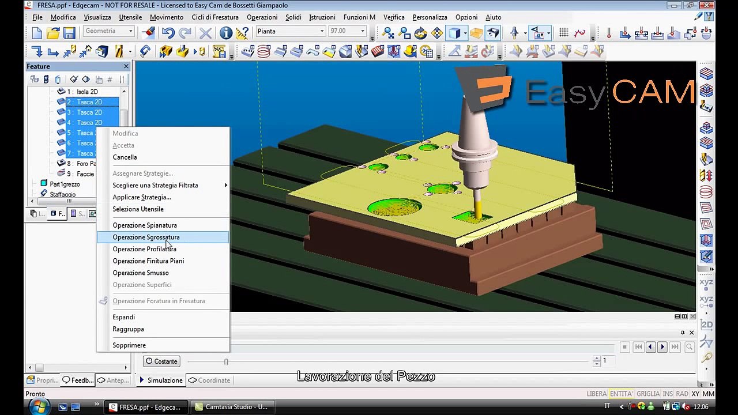This screenshot has width=738, height=415.
Task: Choose Operazione Sgrossatura from context menu
Action: point(163,237)
